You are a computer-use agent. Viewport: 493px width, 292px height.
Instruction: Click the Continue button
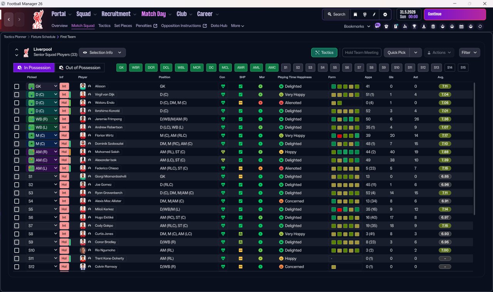tap(455, 14)
